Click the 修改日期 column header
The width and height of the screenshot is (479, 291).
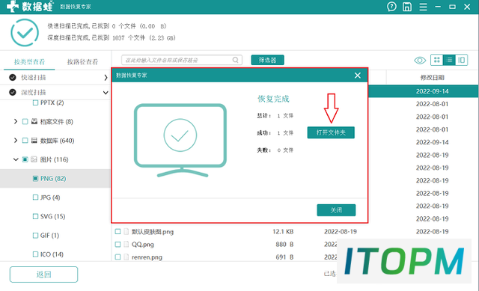click(x=433, y=78)
